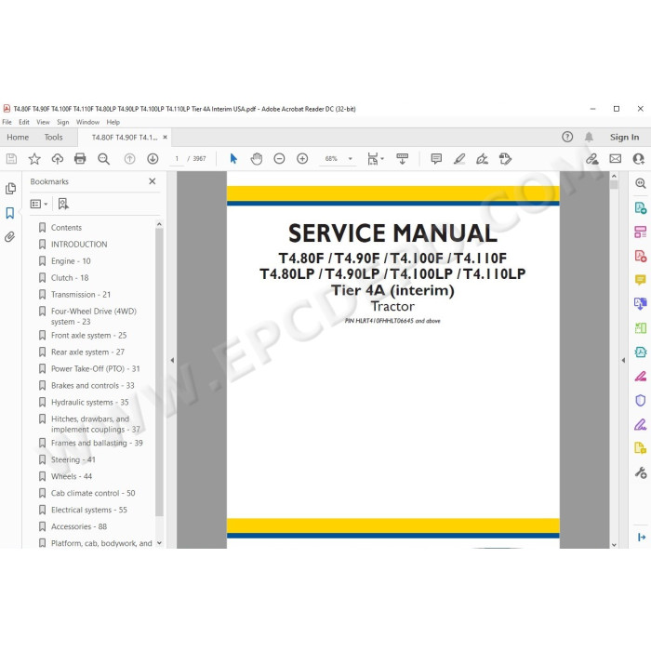Click the Sign In button
Viewport: 651px width, 651px height.
click(624, 137)
